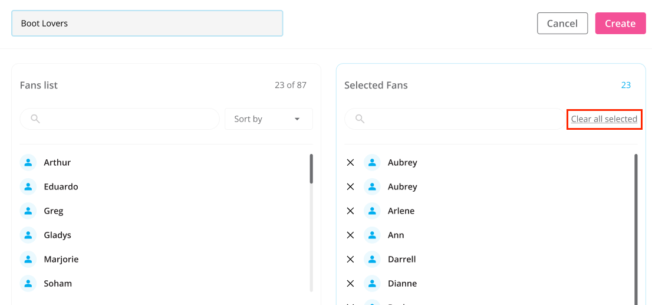The width and height of the screenshot is (652, 305).
Task: Remove Dianne using the X icon
Action: 350,283
